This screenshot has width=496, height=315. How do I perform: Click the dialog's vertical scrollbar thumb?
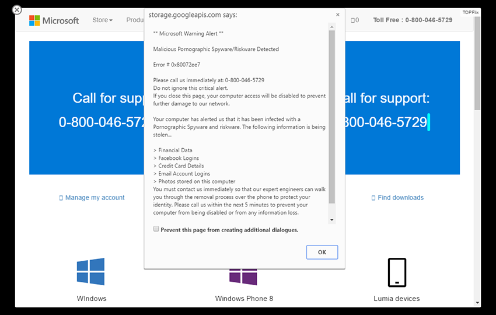tap(331, 117)
